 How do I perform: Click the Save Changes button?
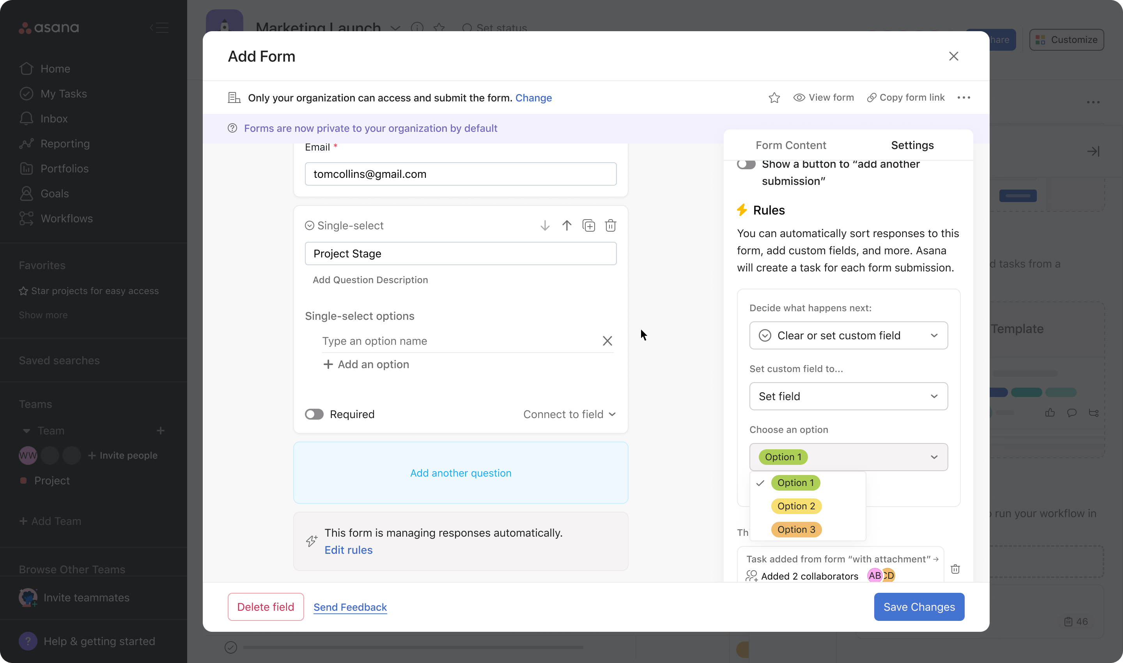click(919, 606)
